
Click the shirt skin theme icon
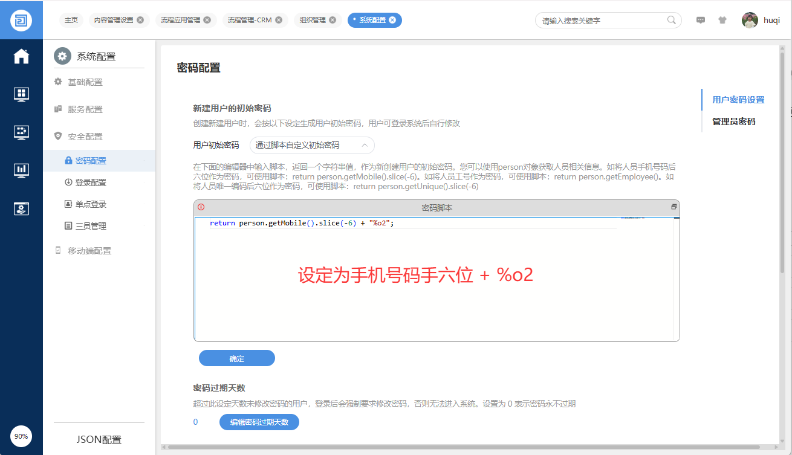[722, 20]
